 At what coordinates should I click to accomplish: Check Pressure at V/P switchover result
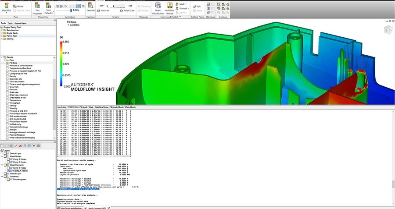(7, 66)
